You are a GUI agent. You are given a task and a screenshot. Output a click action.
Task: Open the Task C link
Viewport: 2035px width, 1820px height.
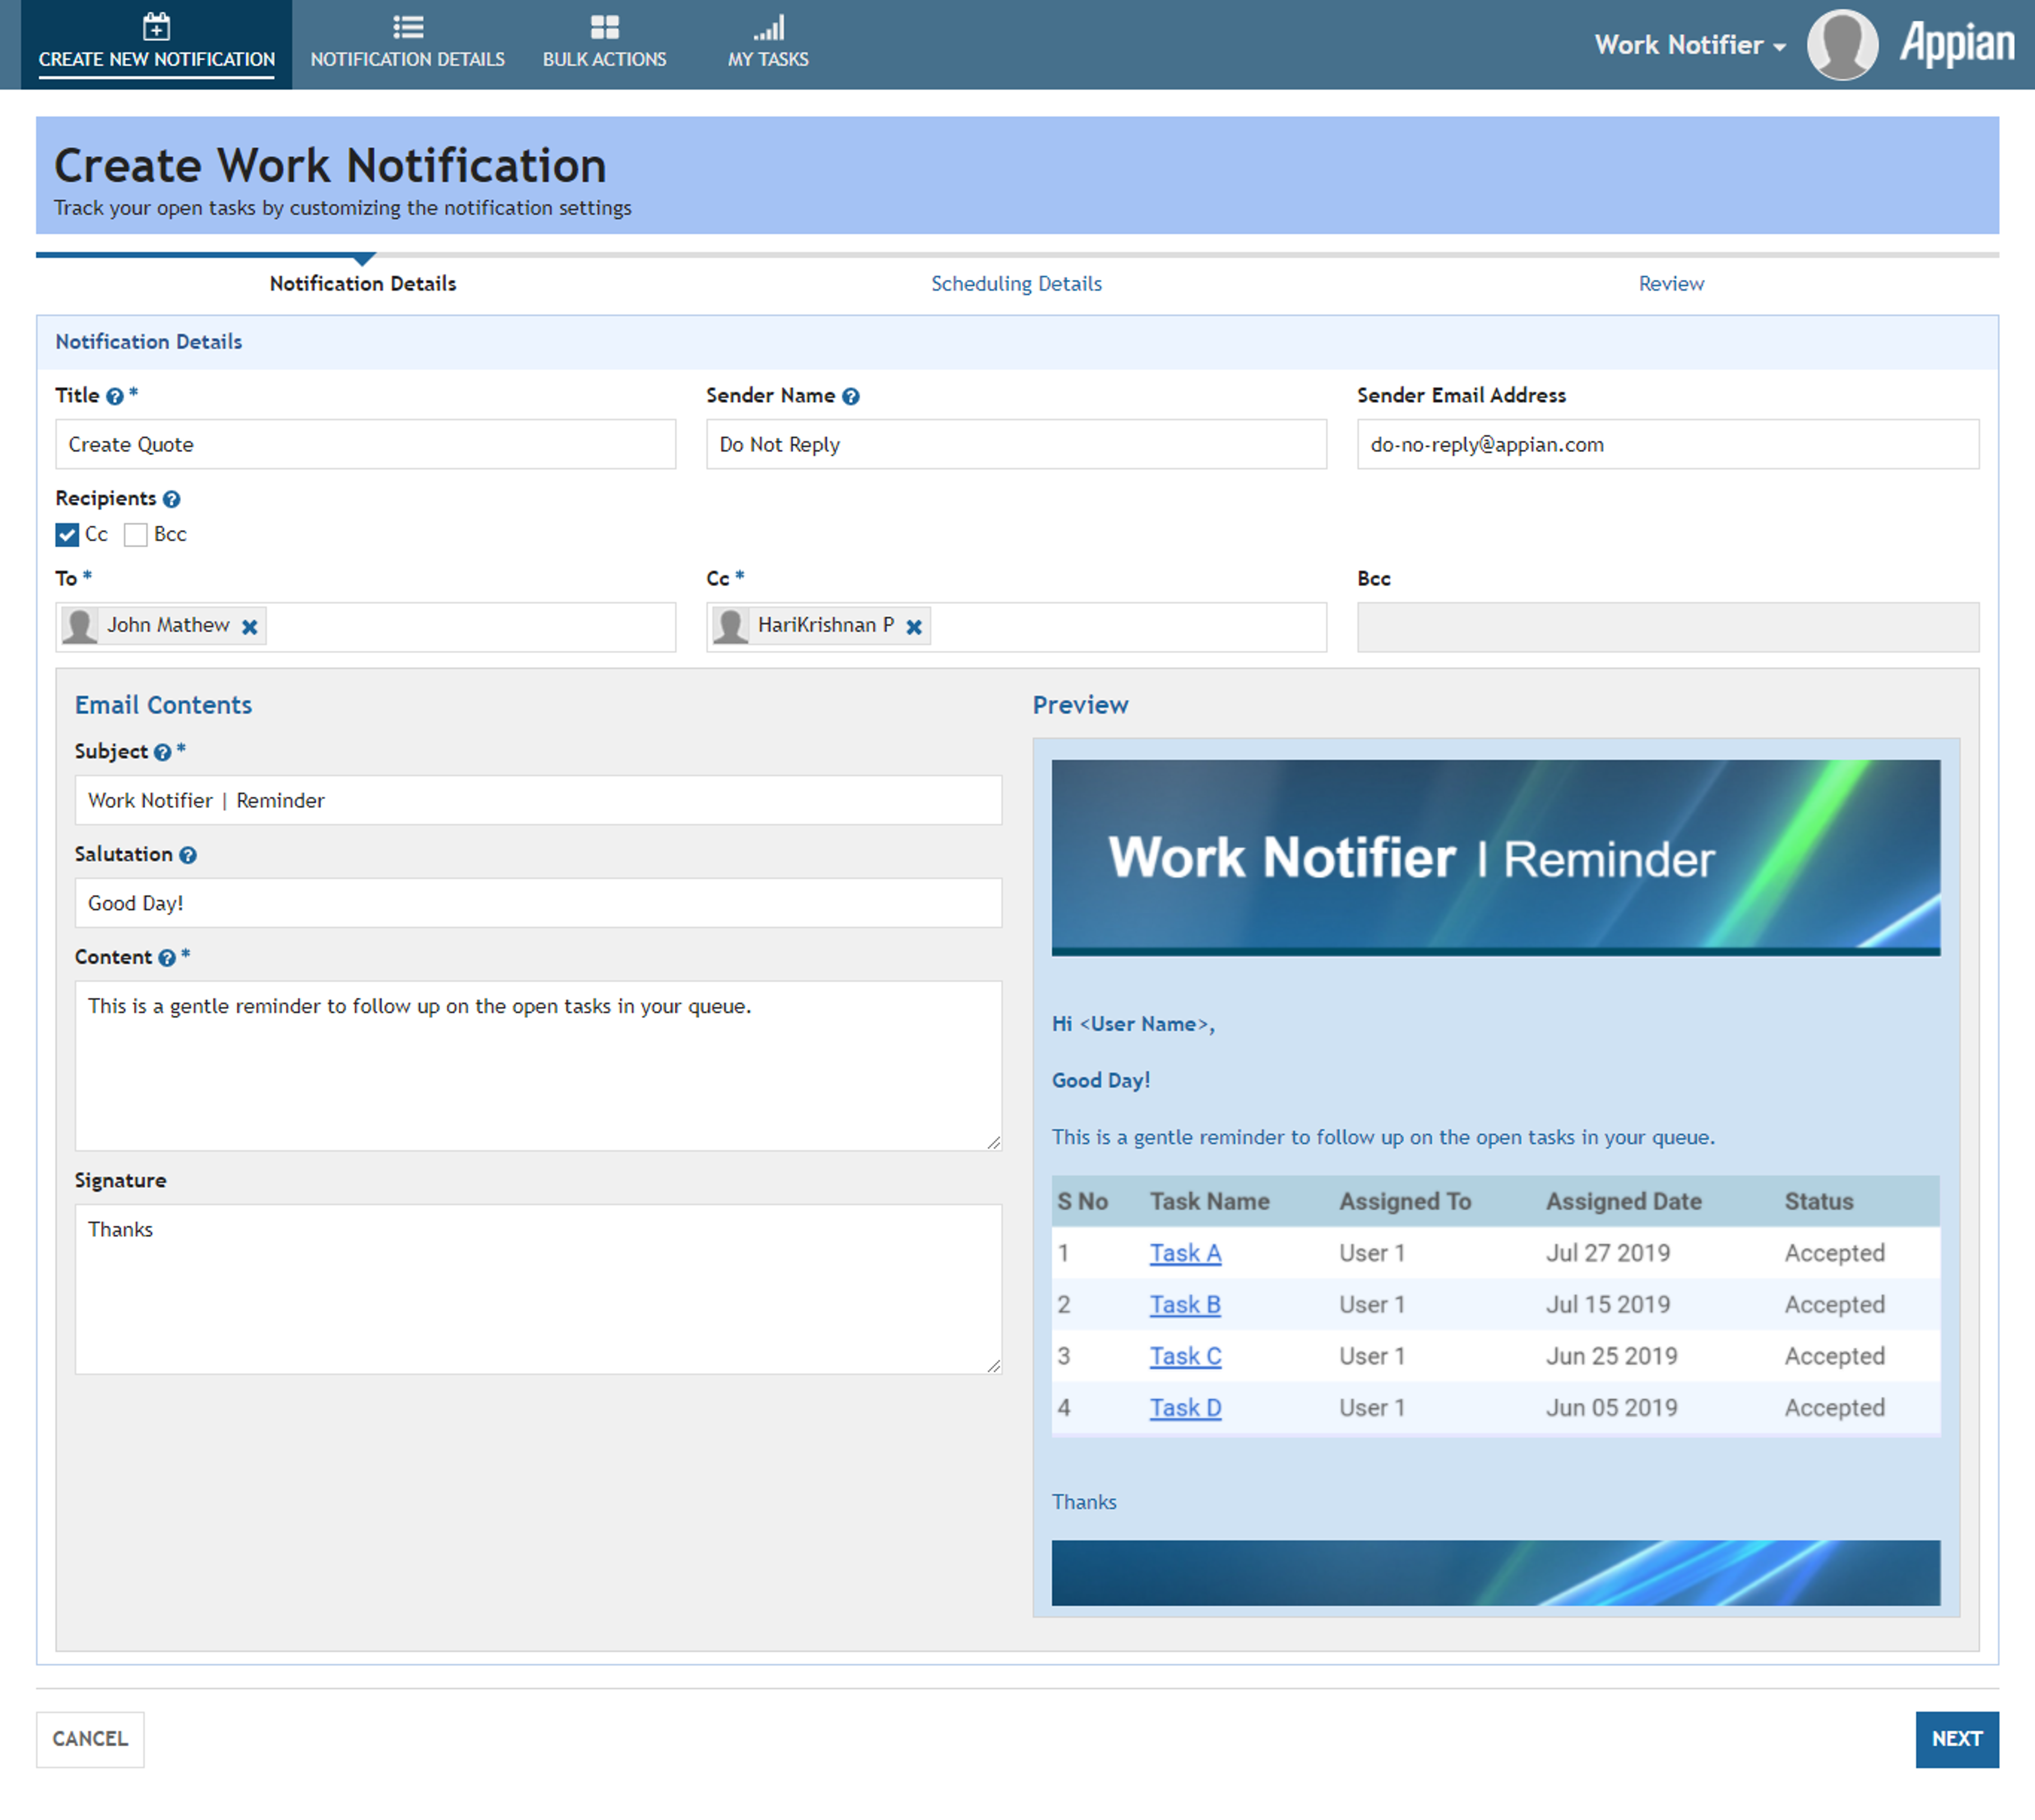1185,1357
